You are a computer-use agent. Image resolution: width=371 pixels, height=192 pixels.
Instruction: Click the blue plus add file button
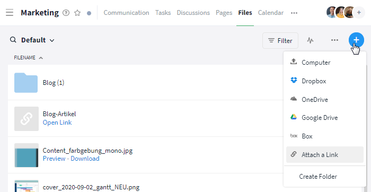pos(356,40)
